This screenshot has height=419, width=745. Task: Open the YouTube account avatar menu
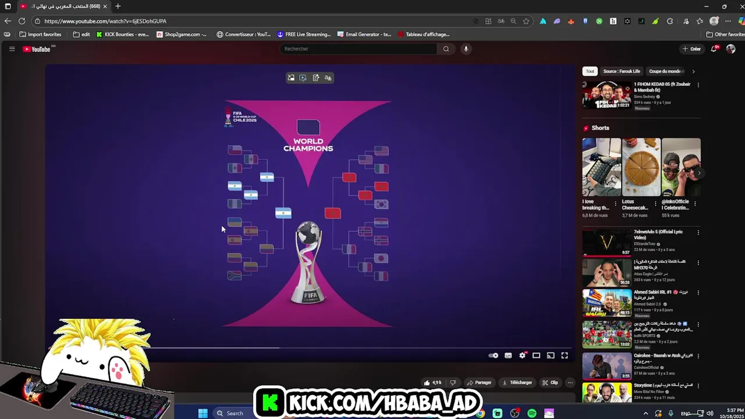point(730,49)
